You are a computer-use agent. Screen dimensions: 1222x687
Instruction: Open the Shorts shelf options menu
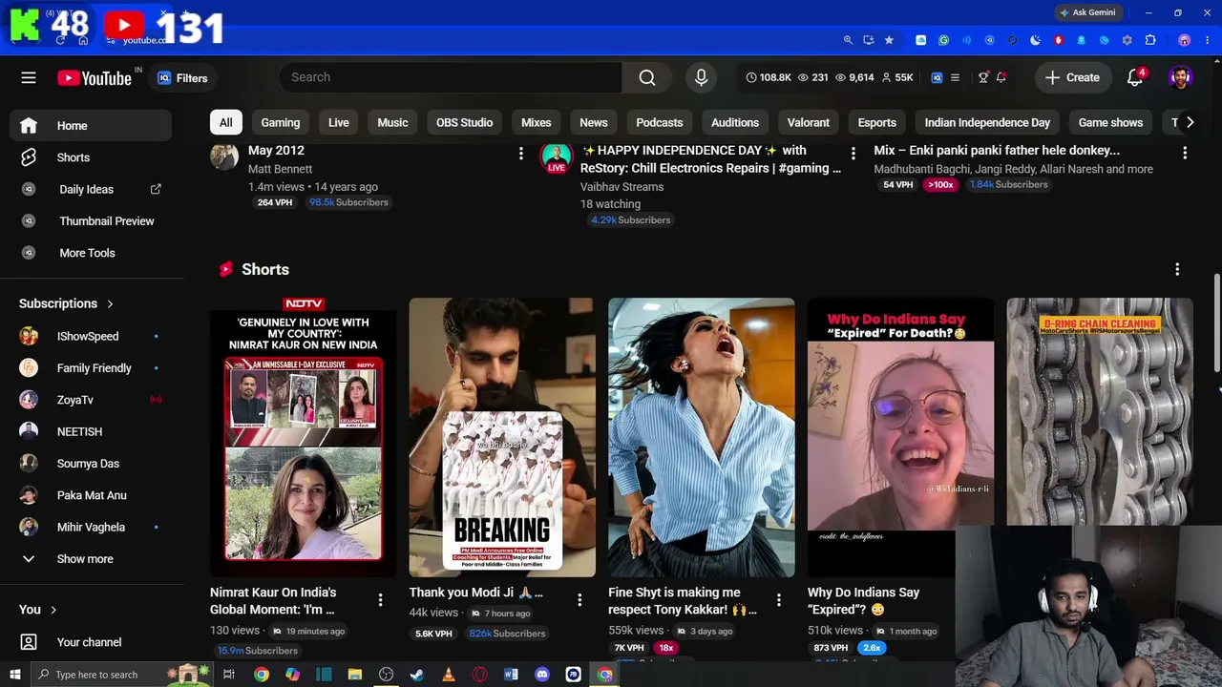coord(1177,270)
